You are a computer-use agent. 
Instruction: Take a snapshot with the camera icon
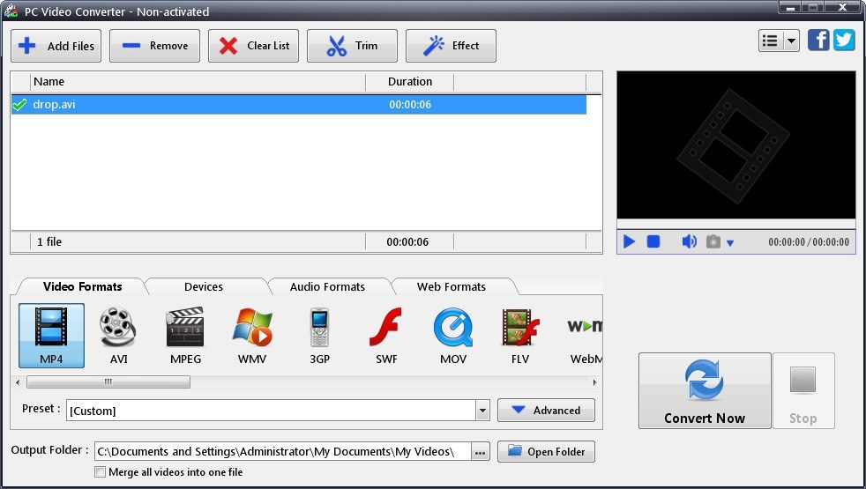[x=713, y=241]
